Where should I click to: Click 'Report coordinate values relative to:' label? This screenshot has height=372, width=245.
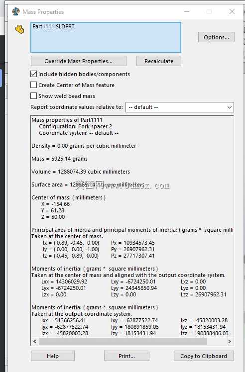click(77, 107)
